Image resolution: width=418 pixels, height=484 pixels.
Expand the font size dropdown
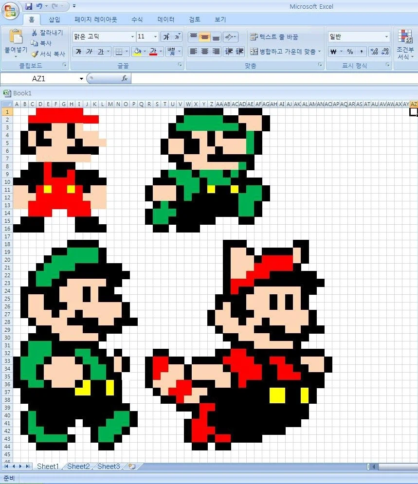coord(155,37)
